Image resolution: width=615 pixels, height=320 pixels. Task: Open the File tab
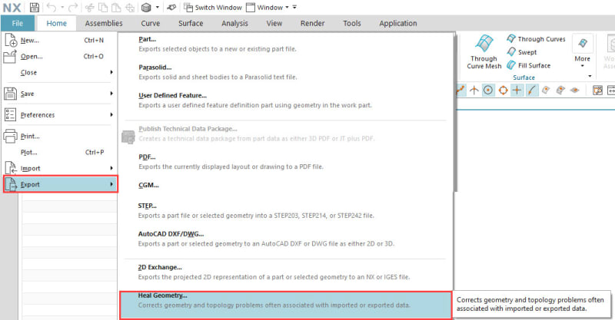[17, 23]
